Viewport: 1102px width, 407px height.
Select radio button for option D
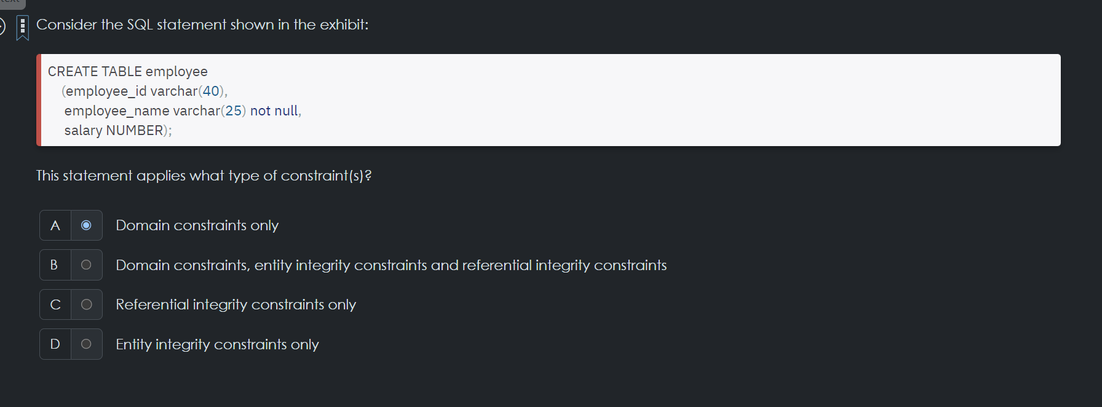[87, 344]
